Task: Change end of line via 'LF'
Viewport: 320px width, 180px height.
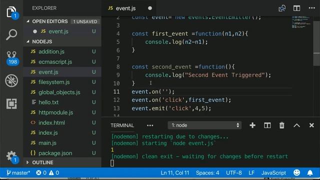Action: 251,173
